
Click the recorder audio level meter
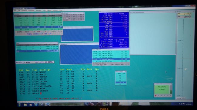[x=171, y=90]
